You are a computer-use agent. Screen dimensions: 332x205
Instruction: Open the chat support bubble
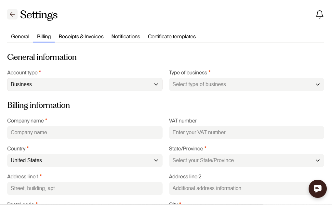coord(317,189)
